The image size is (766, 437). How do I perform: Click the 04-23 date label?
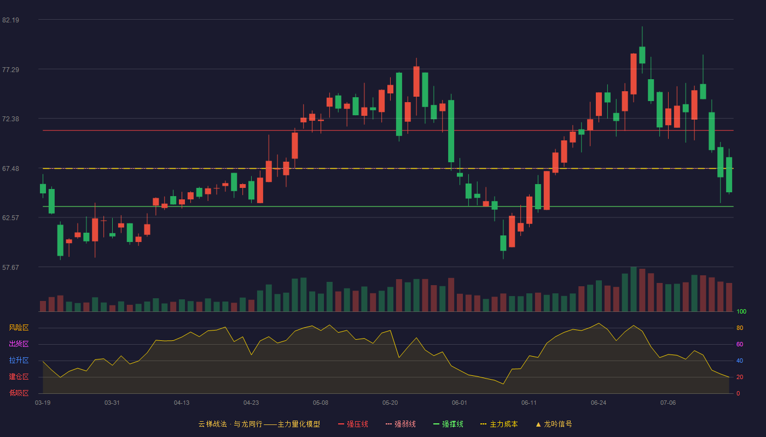[251, 403]
